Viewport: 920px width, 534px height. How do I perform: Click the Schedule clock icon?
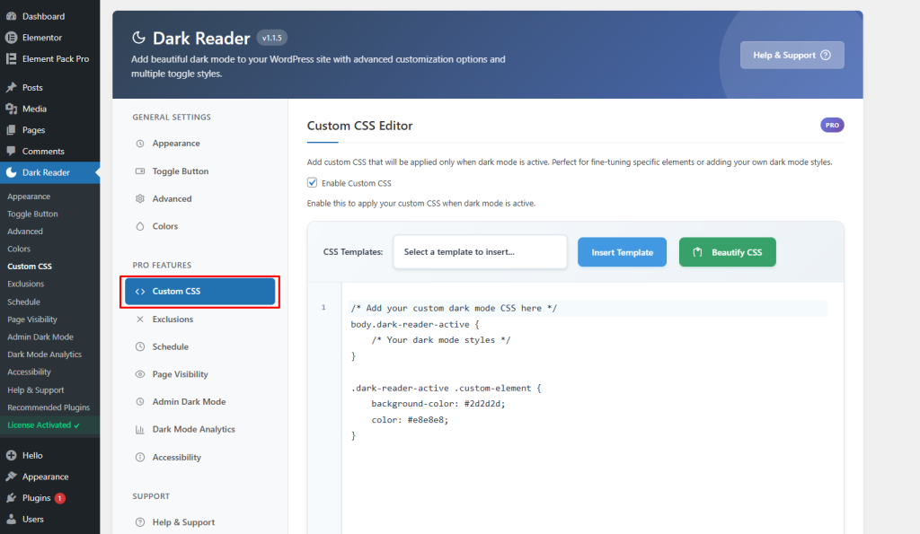(x=139, y=347)
